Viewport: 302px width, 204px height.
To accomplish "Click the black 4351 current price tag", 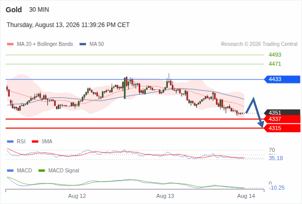I will [283, 112].
